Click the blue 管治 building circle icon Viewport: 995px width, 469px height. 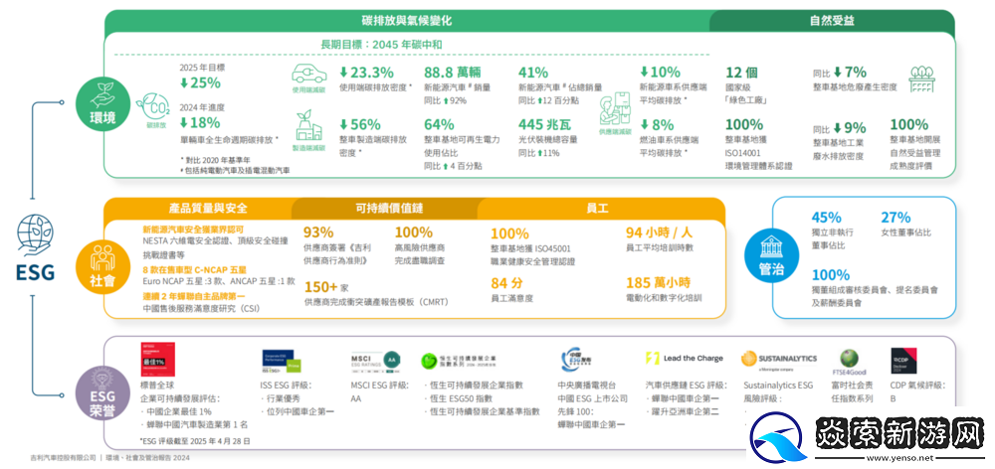[770, 253]
